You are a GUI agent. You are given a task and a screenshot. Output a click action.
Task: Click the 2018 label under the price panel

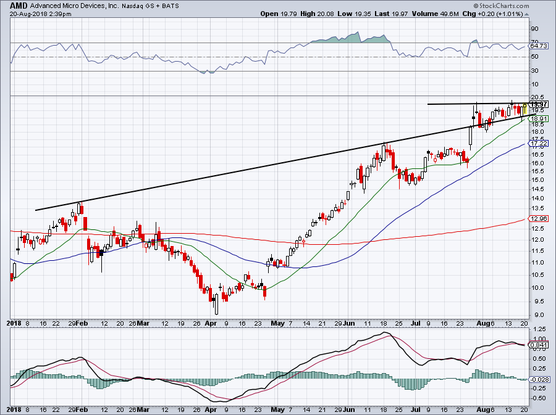click(14, 323)
